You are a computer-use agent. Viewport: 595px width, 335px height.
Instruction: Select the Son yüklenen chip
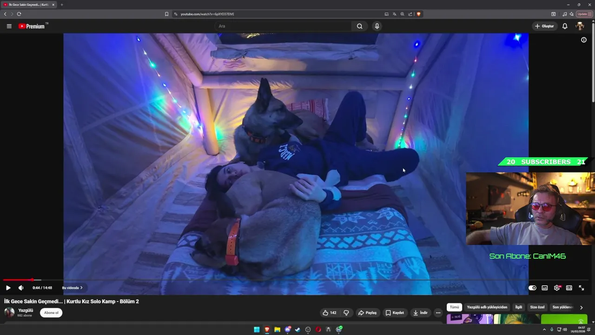click(x=562, y=307)
